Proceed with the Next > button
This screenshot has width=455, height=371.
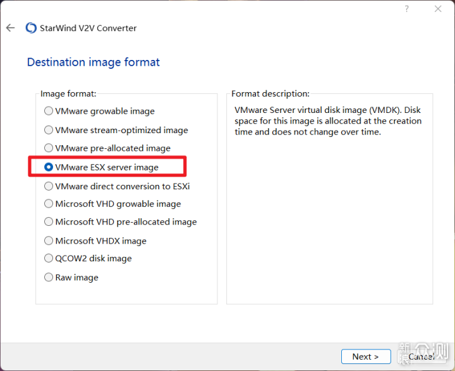point(366,356)
